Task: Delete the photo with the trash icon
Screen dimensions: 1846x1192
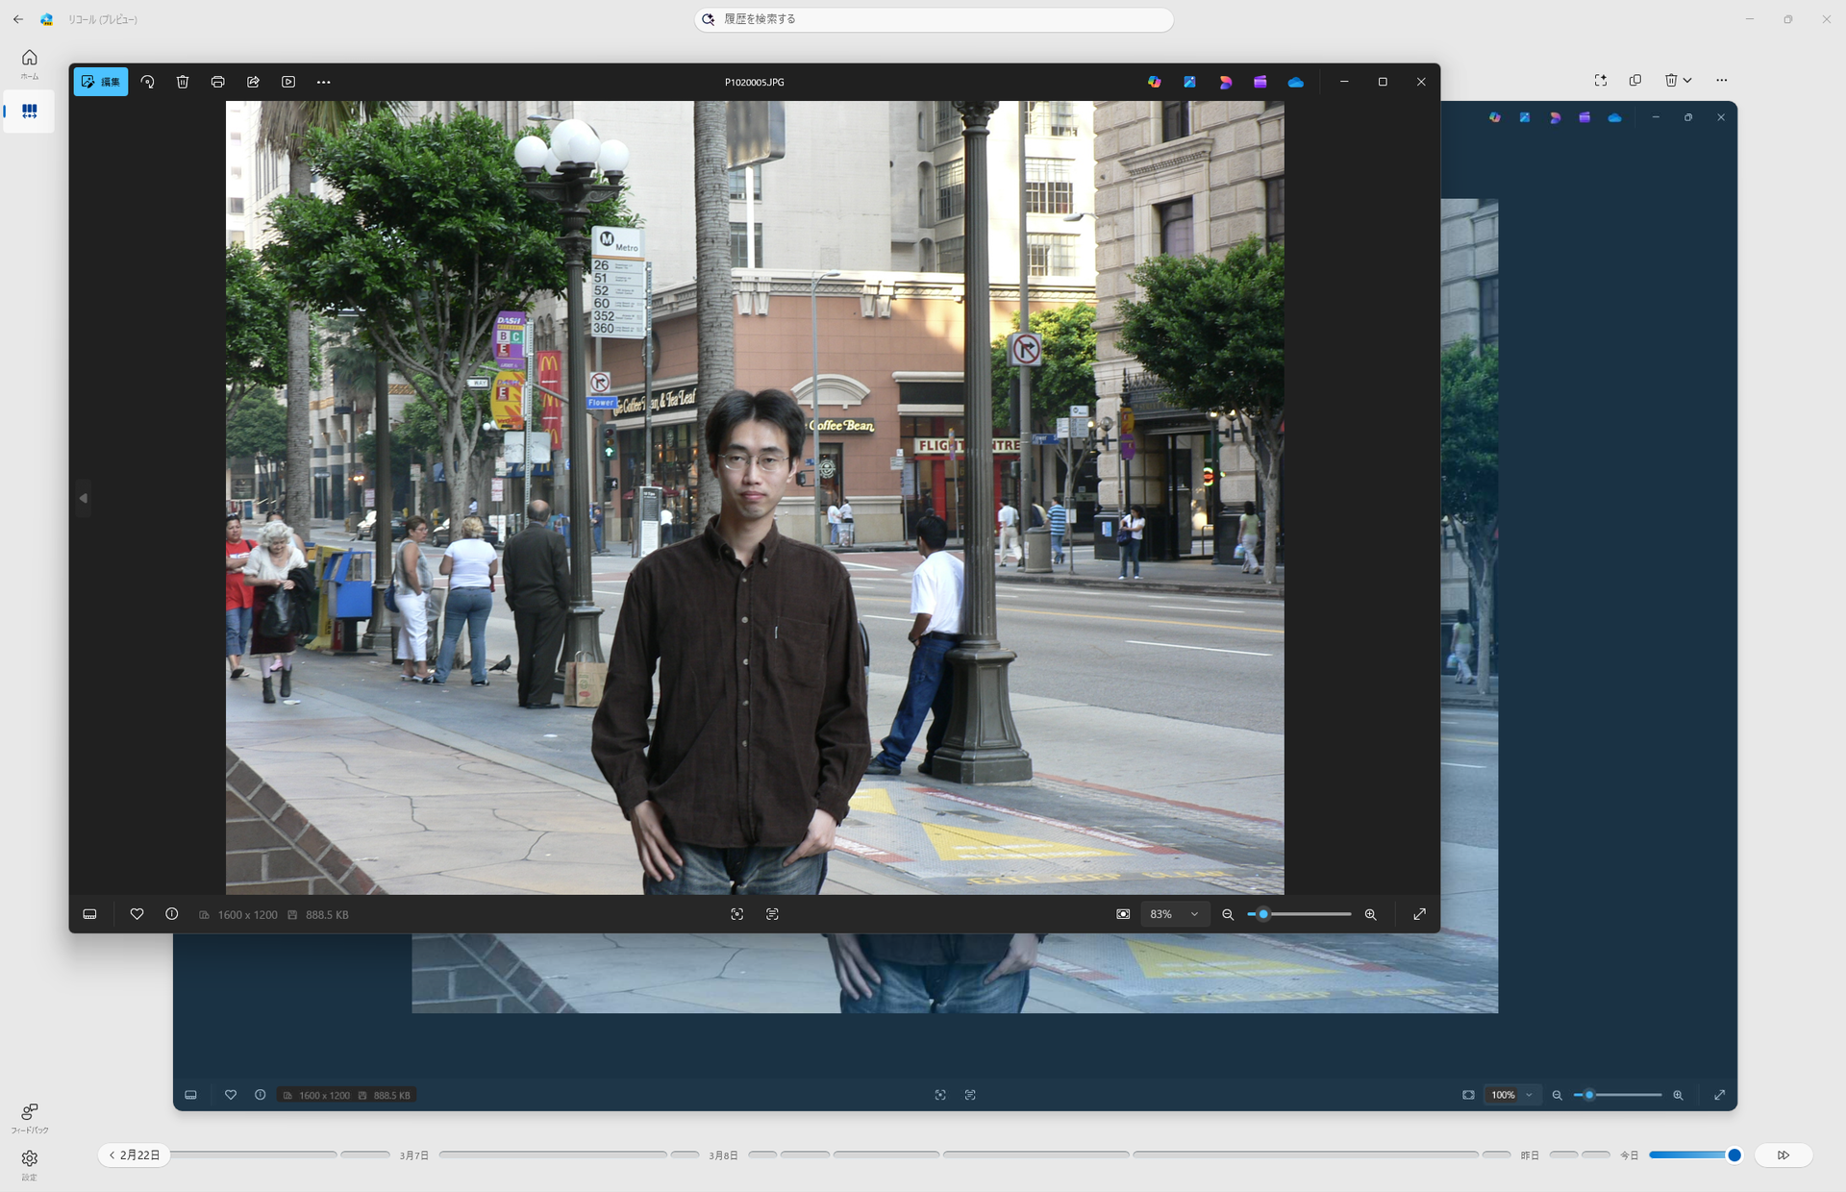Action: (183, 82)
